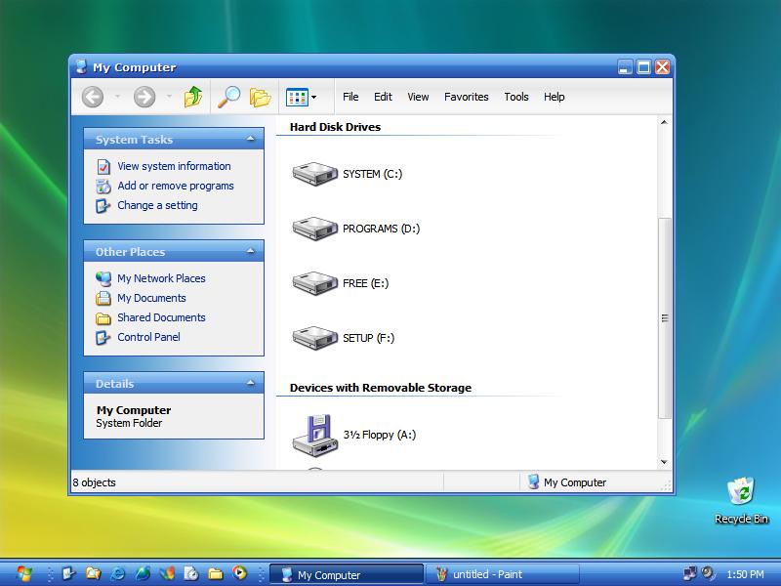Screen dimensions: 781x586
Task: Maximize the My Computer window
Action: 643,66
